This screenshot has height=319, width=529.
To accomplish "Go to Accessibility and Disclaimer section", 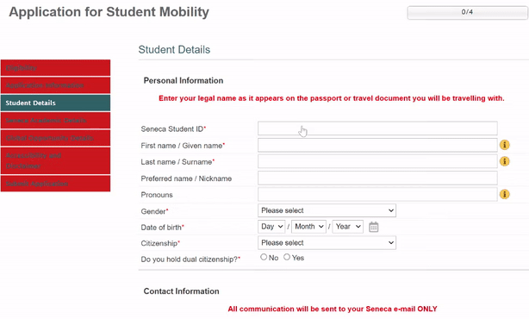I will coord(55,160).
